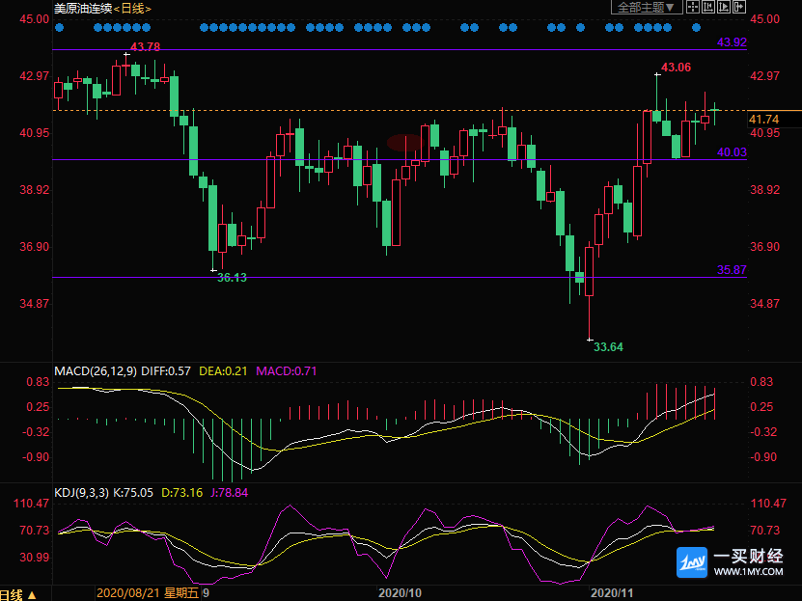Click the axis play-forward icon

coord(724,7)
